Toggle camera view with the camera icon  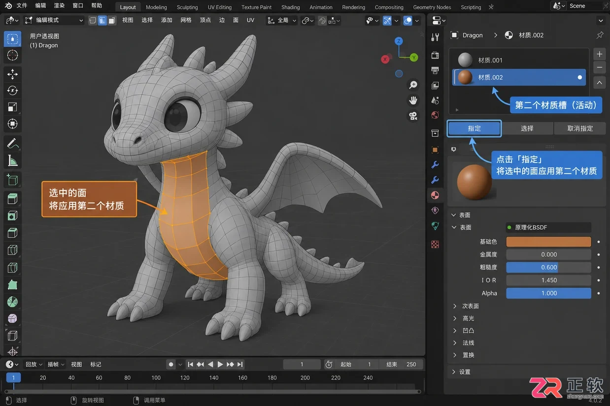tap(413, 116)
